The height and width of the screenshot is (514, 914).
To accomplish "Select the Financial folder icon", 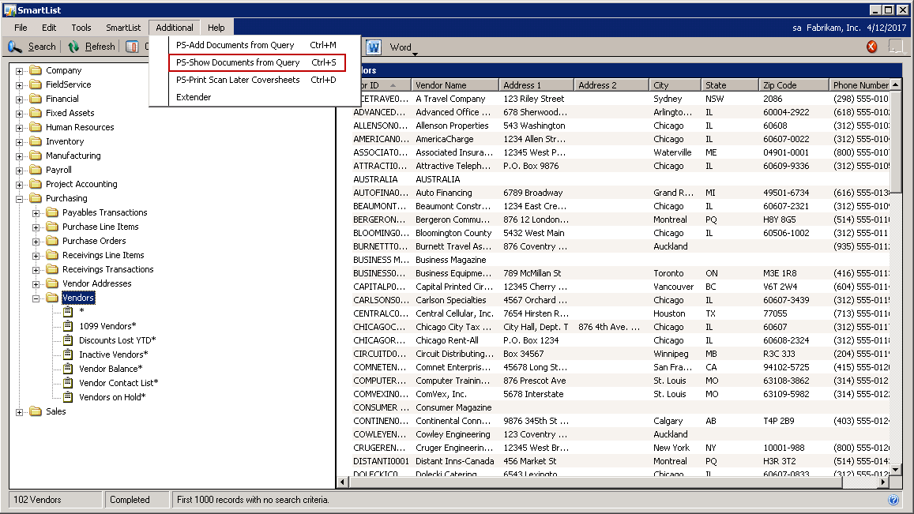I will coord(36,99).
